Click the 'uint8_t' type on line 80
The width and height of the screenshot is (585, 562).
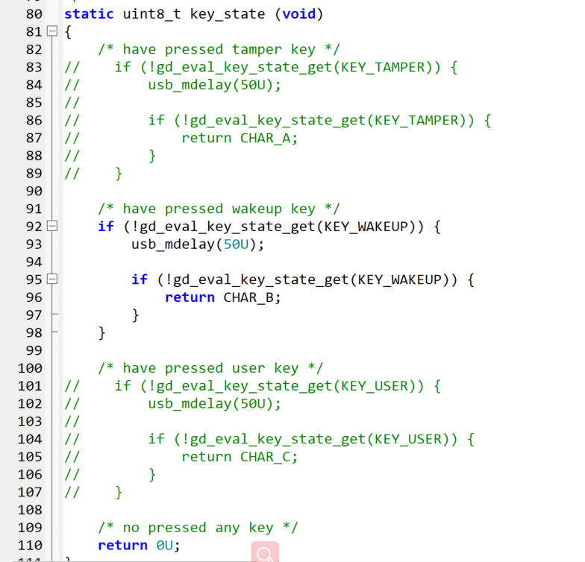click(x=152, y=14)
